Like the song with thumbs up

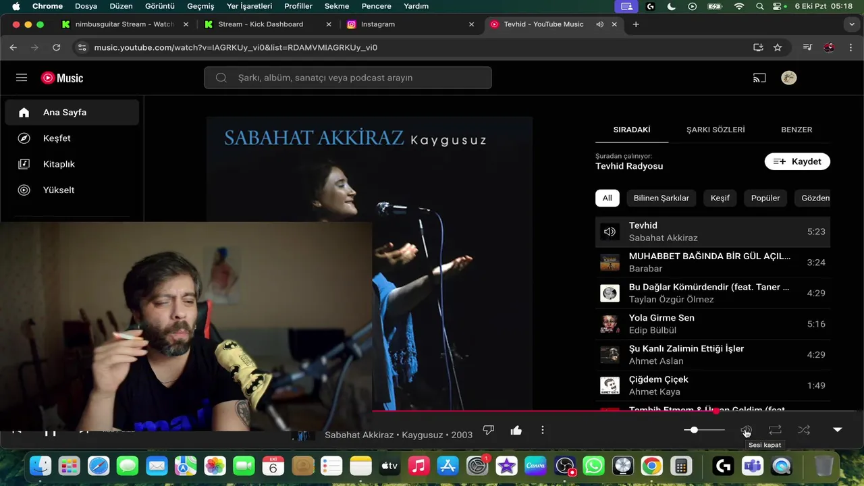coord(516,430)
